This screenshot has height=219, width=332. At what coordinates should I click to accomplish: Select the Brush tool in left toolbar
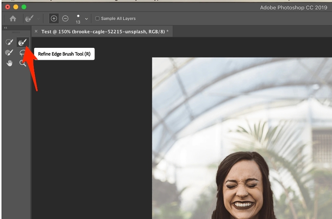[9, 52]
